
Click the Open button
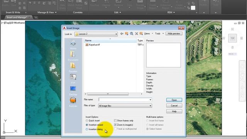[x=174, y=100]
